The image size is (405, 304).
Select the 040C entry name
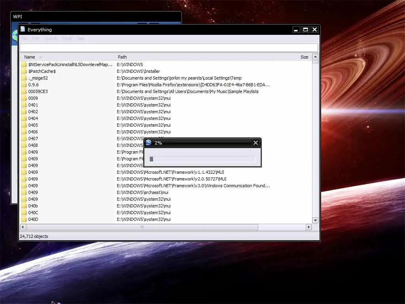tap(33, 213)
